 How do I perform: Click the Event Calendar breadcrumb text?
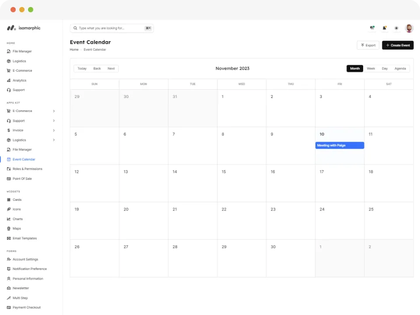pos(95,49)
